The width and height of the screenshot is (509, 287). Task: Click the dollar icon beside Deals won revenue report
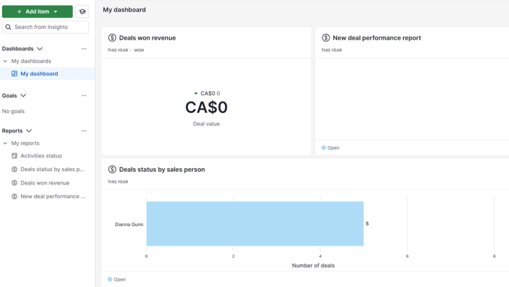point(14,183)
